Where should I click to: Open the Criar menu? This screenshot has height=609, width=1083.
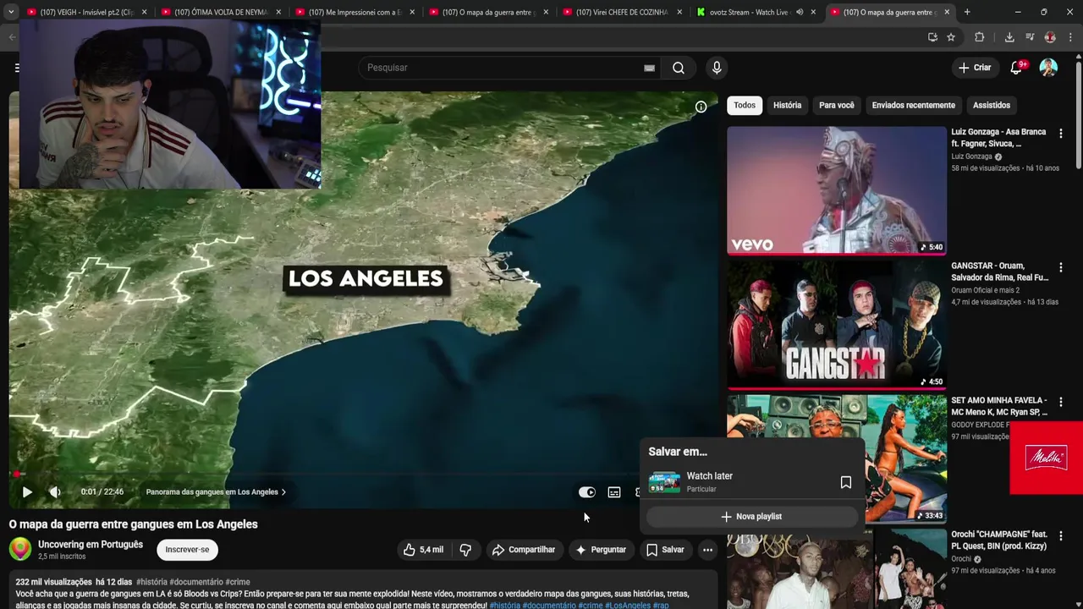click(974, 68)
